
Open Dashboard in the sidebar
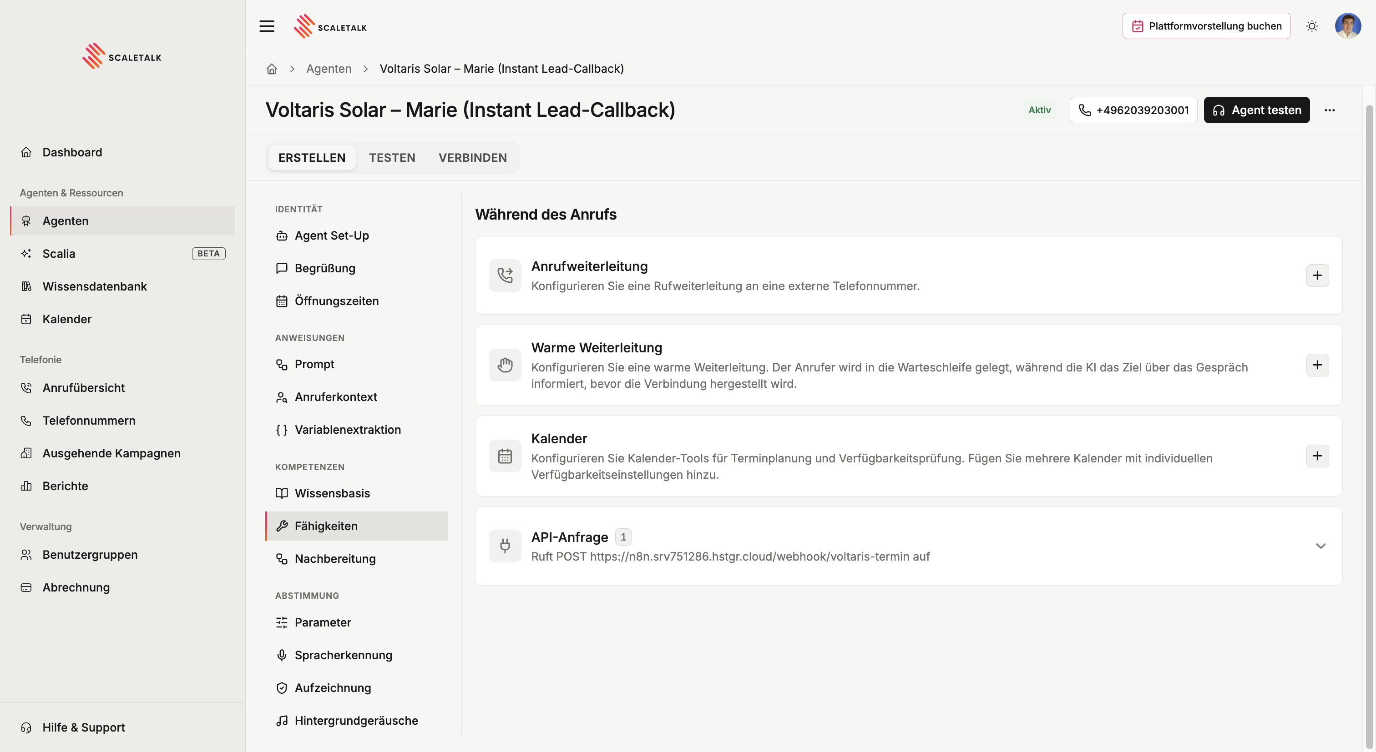coord(122,152)
